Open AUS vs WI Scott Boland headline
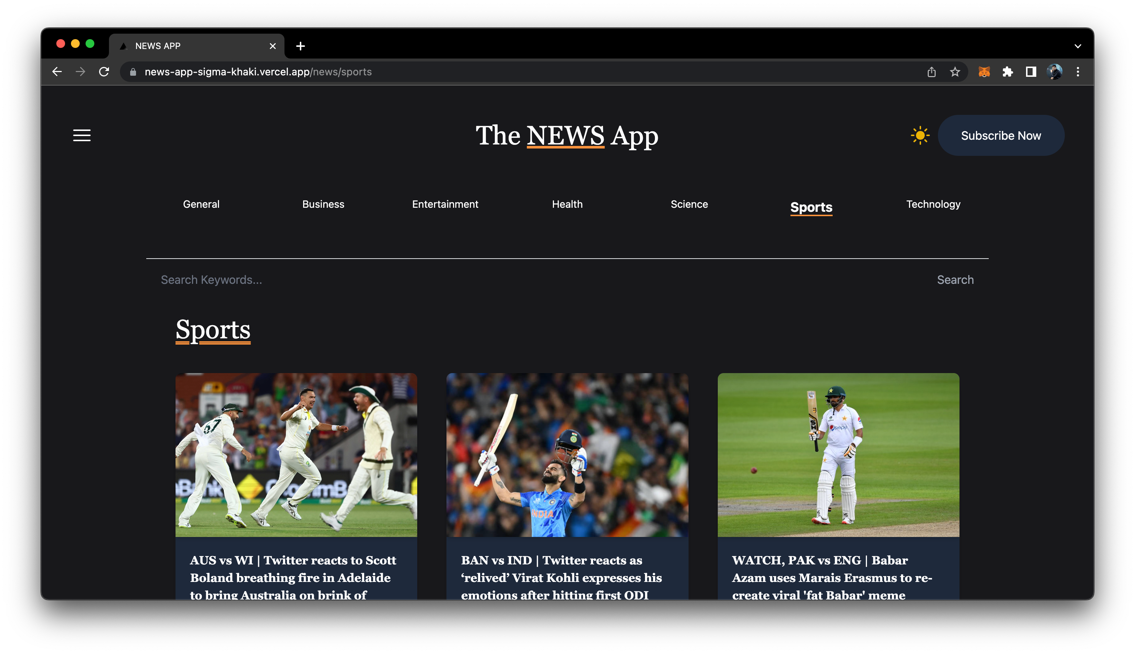Image resolution: width=1135 pixels, height=654 pixels. 293,577
